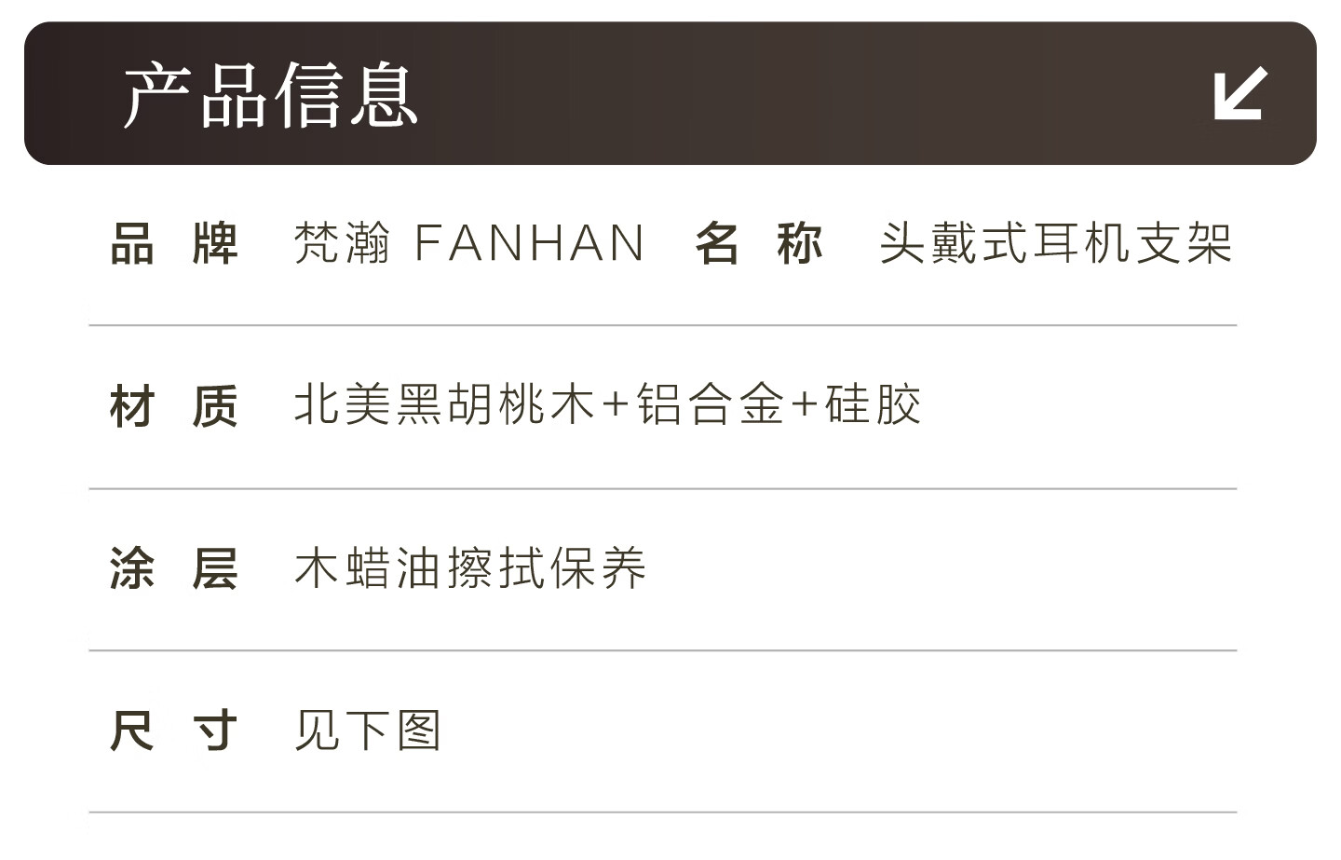Select the 品牌 label

click(x=174, y=244)
